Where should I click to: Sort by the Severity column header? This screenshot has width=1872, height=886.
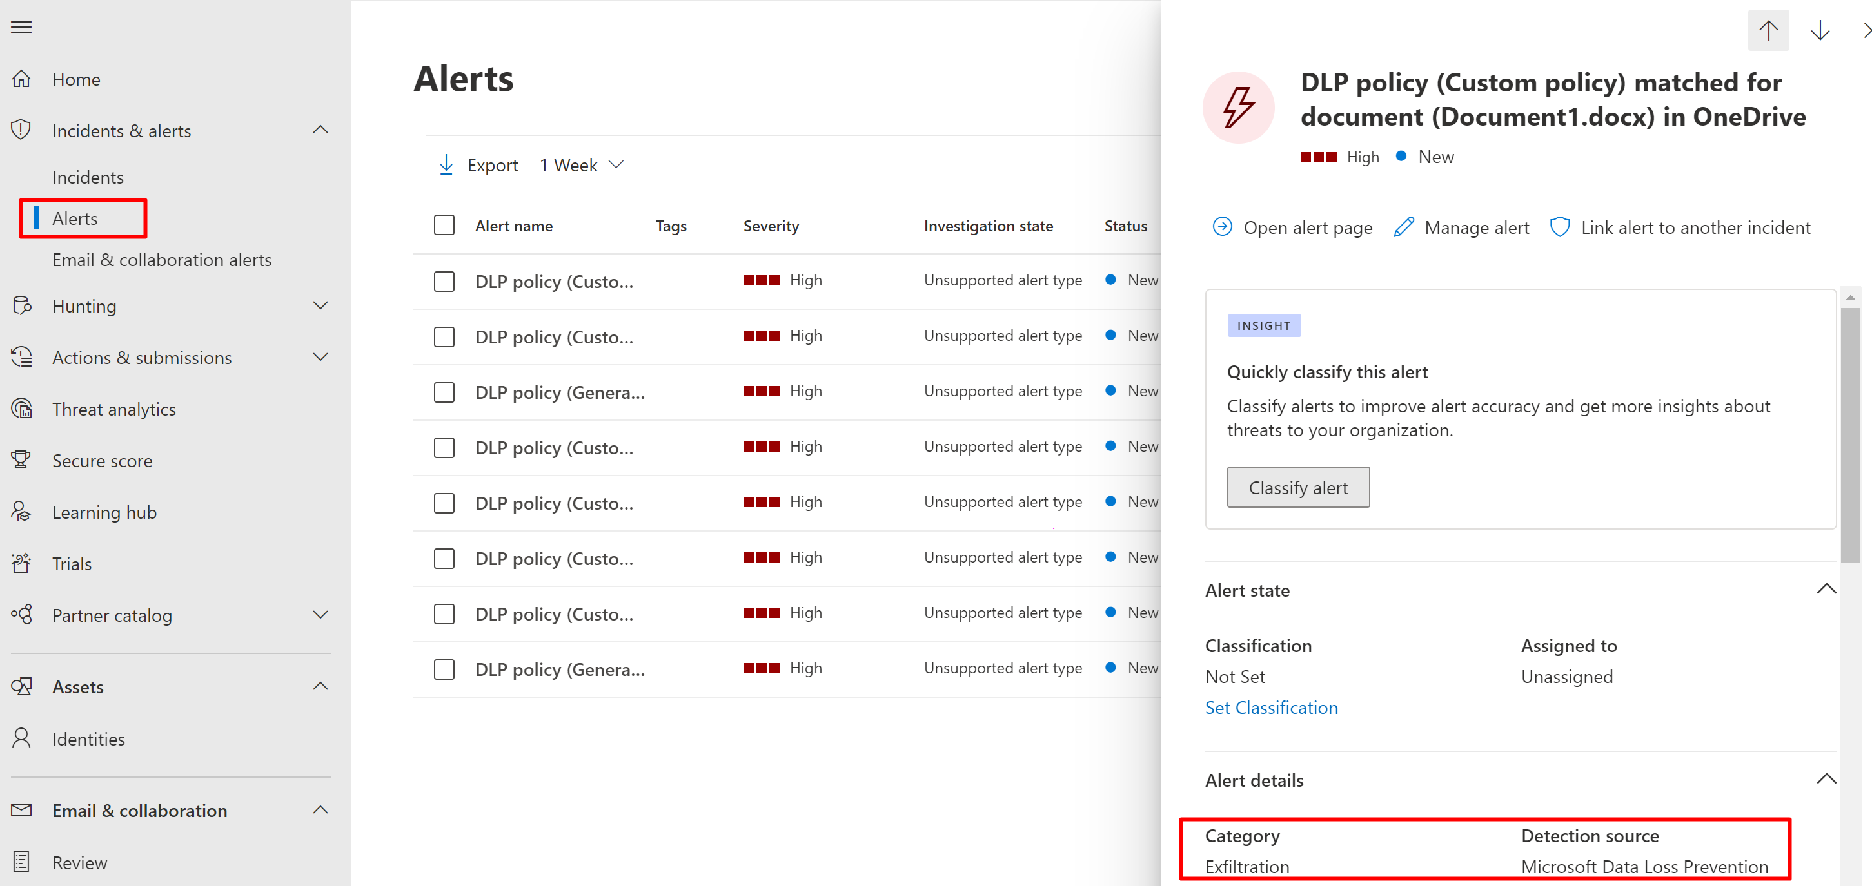click(x=771, y=226)
